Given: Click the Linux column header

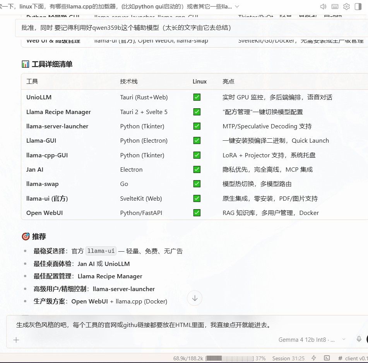Looking at the screenshot, I should coord(200,81).
